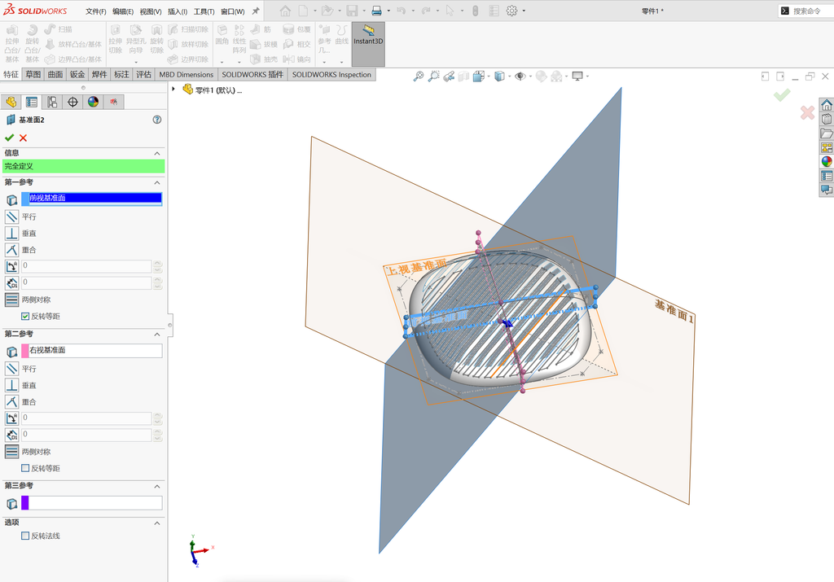
Task: Open the 窗口(W) menu
Action: pyautogui.click(x=232, y=11)
